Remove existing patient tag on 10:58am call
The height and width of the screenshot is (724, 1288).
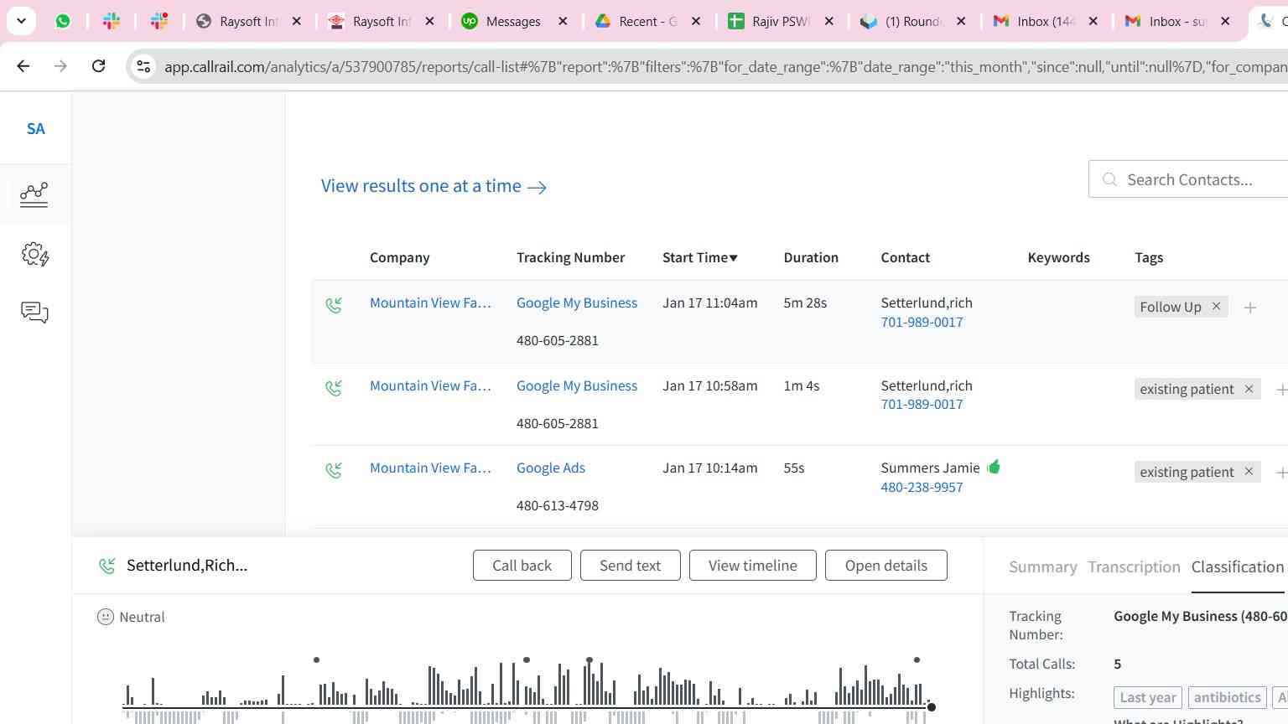(1249, 389)
